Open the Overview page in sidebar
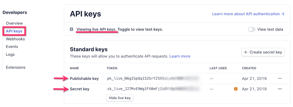 click(x=14, y=23)
